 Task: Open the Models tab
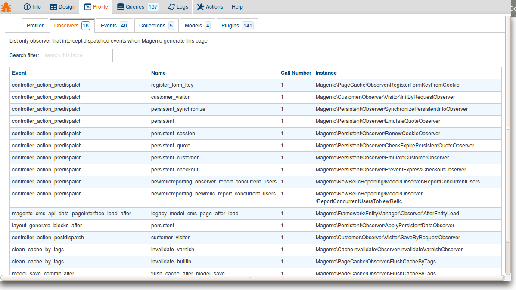(x=197, y=26)
